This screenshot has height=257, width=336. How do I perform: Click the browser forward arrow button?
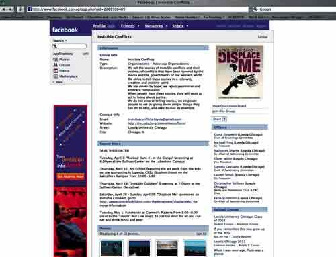pos(11,9)
